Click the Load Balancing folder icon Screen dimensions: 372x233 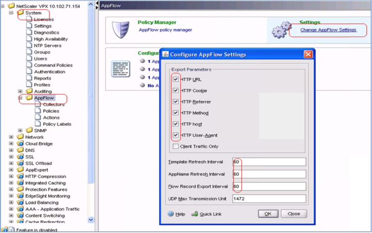tap(20, 203)
